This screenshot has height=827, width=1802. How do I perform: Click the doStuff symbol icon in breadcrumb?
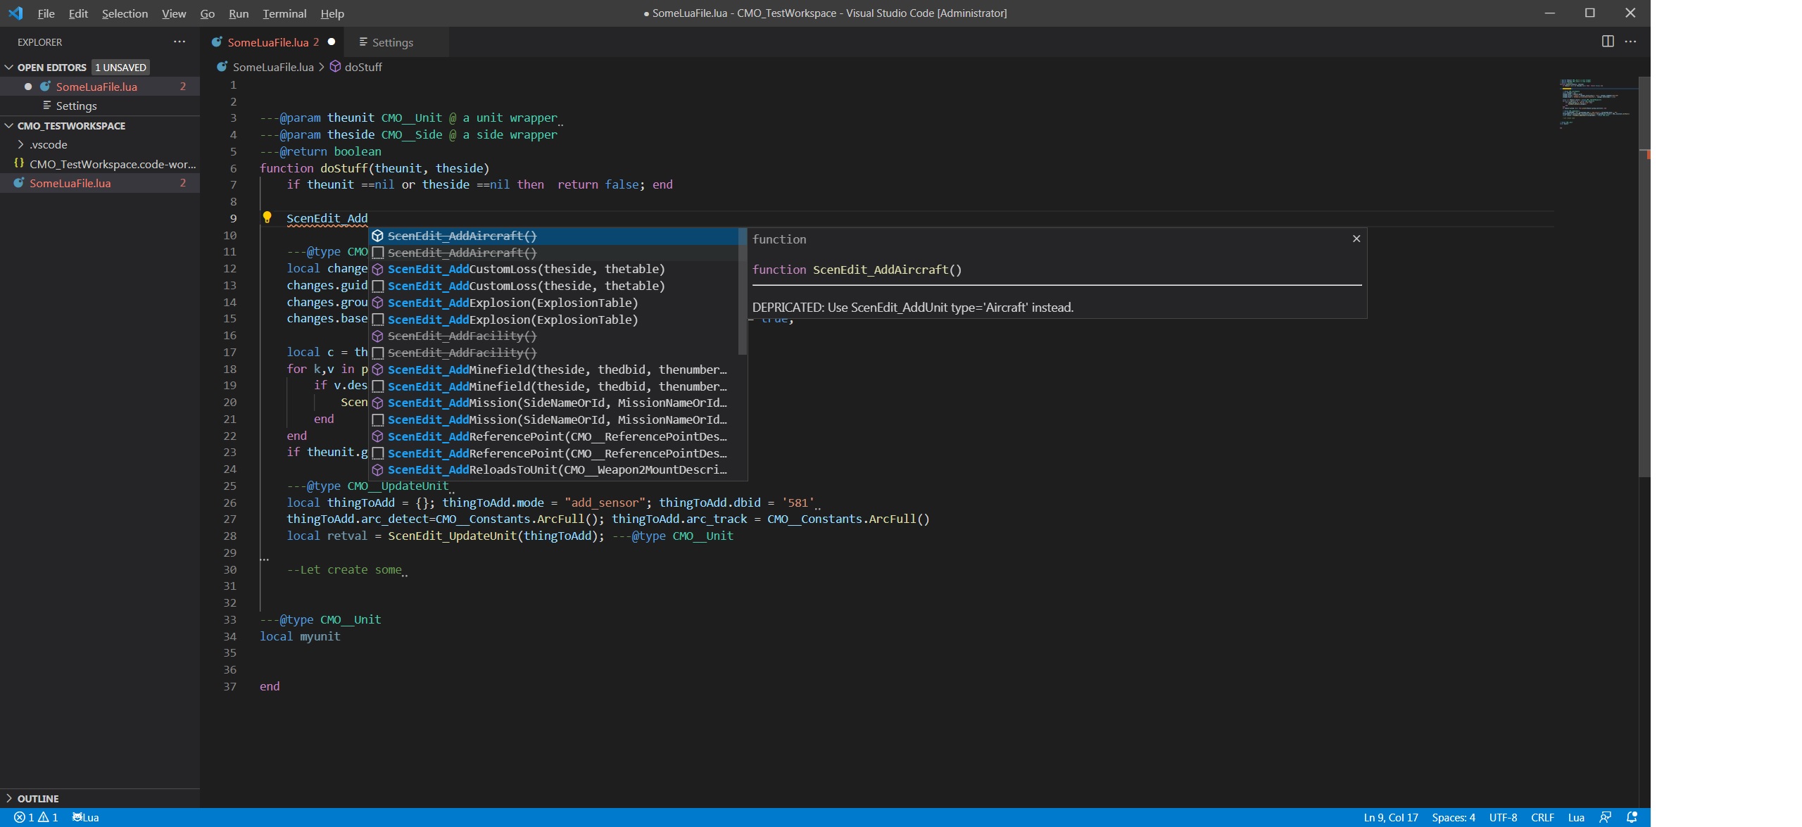pos(336,67)
